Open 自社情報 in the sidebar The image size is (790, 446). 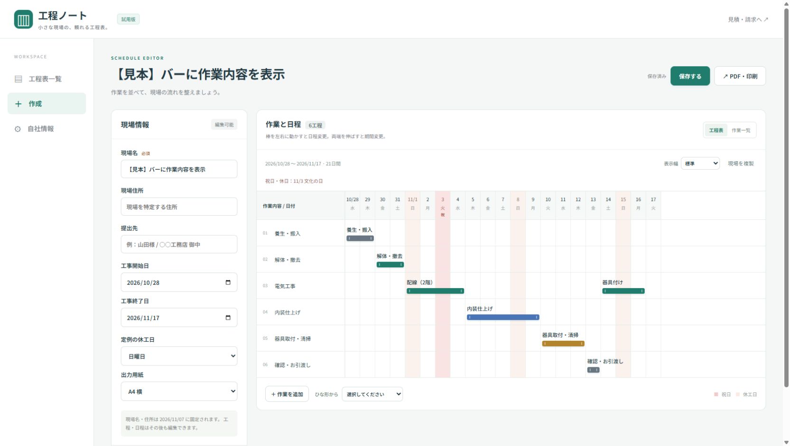click(x=46, y=129)
